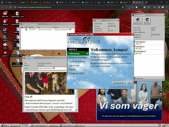Open Trenger du hjelp? section
This screenshot has height=127, width=169.
coord(78,73)
